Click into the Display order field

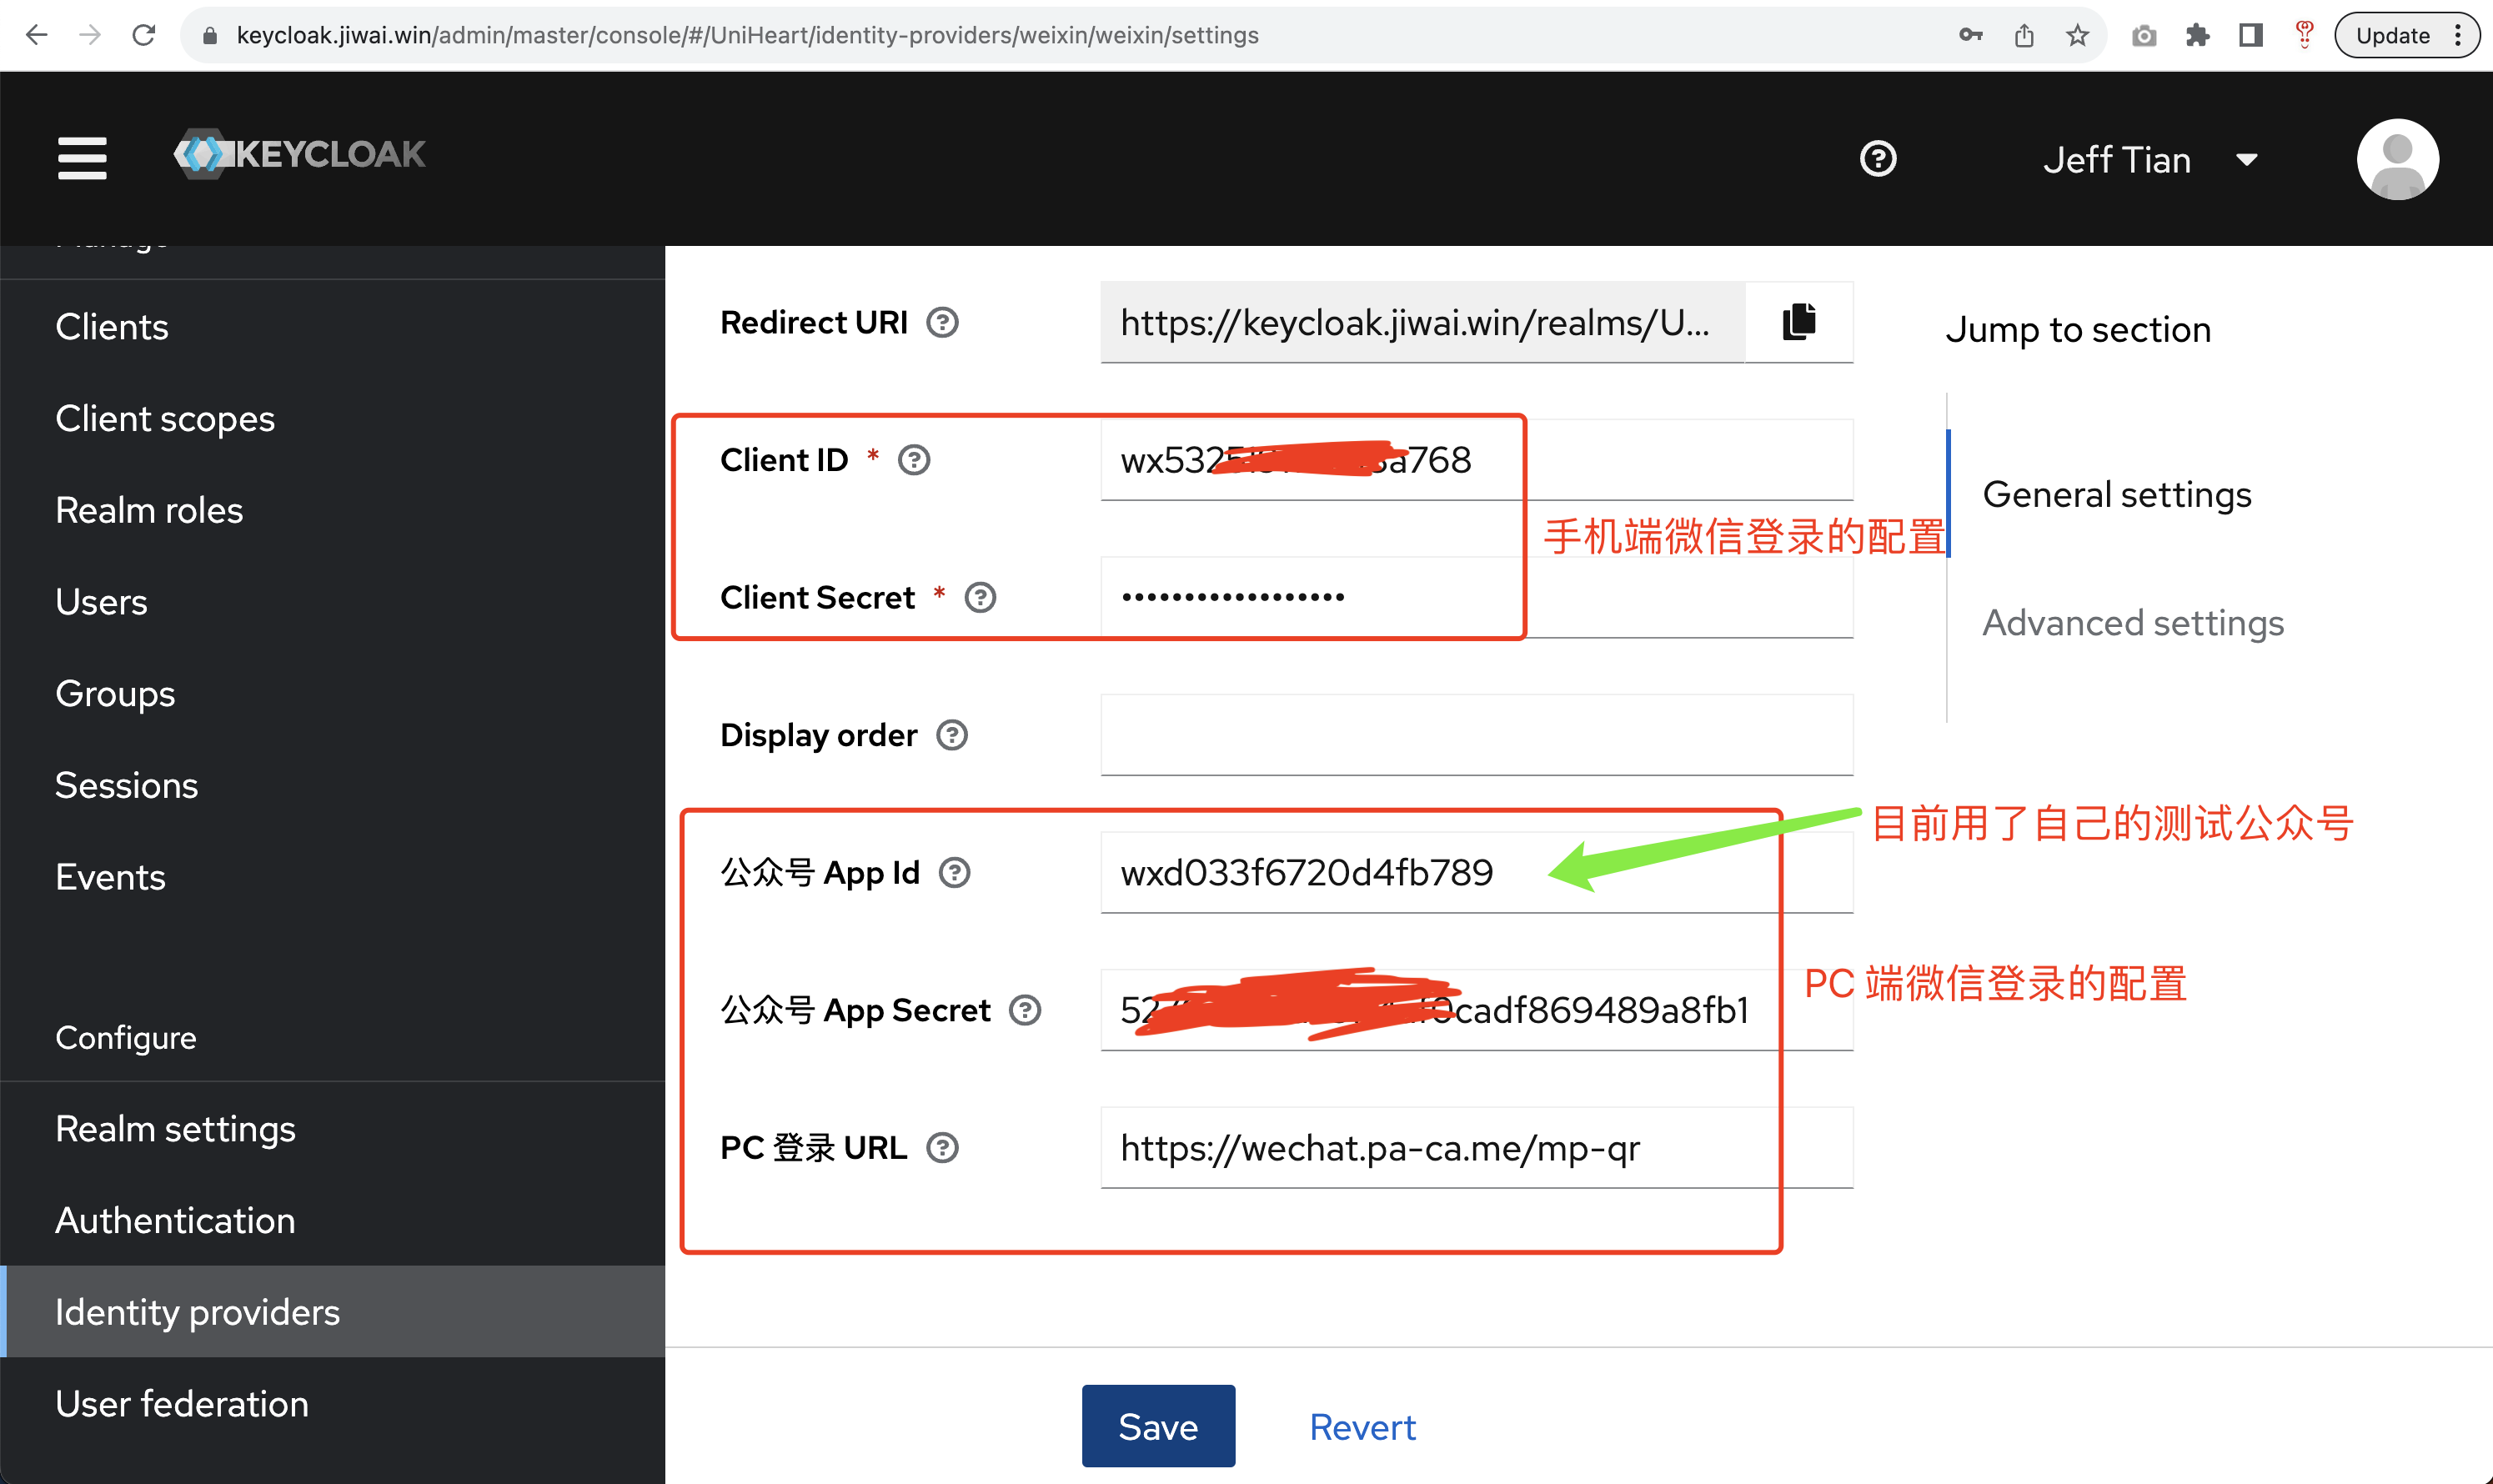[1476, 735]
